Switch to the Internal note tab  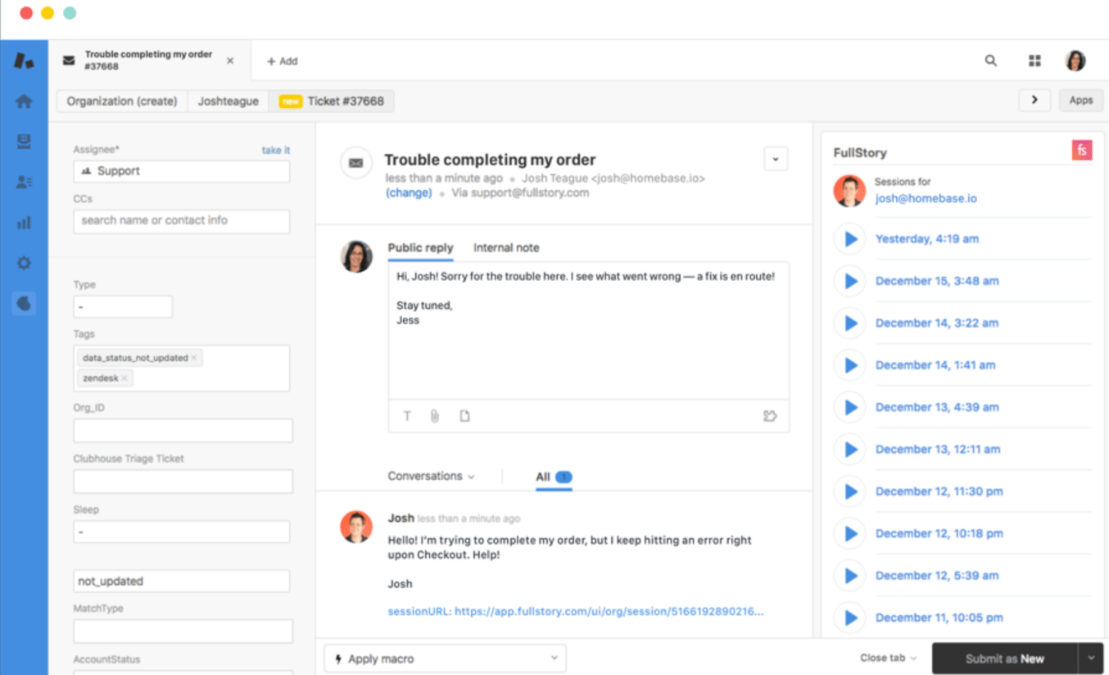tap(506, 247)
